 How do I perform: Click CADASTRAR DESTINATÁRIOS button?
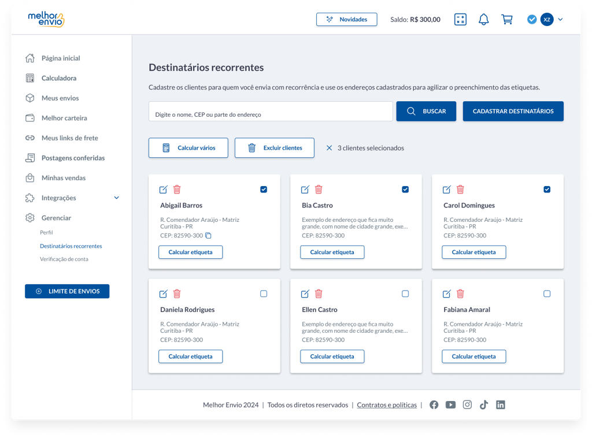[x=513, y=112]
